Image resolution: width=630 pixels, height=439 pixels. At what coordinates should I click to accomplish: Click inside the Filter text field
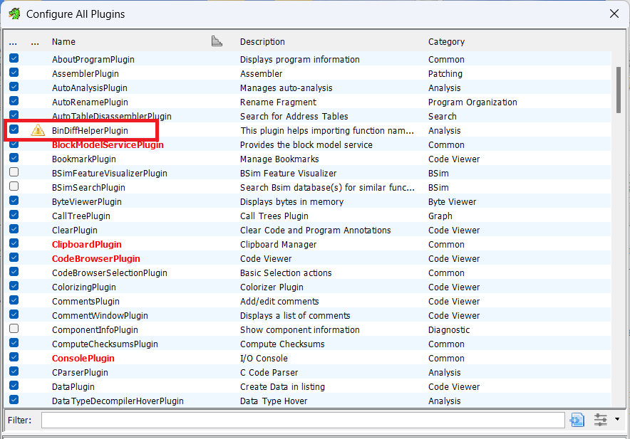click(x=303, y=420)
